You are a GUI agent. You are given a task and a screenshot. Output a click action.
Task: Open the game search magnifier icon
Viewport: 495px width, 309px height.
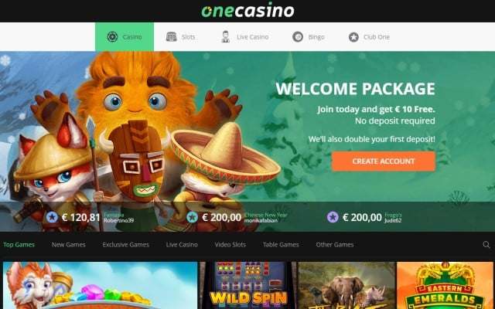486,245
